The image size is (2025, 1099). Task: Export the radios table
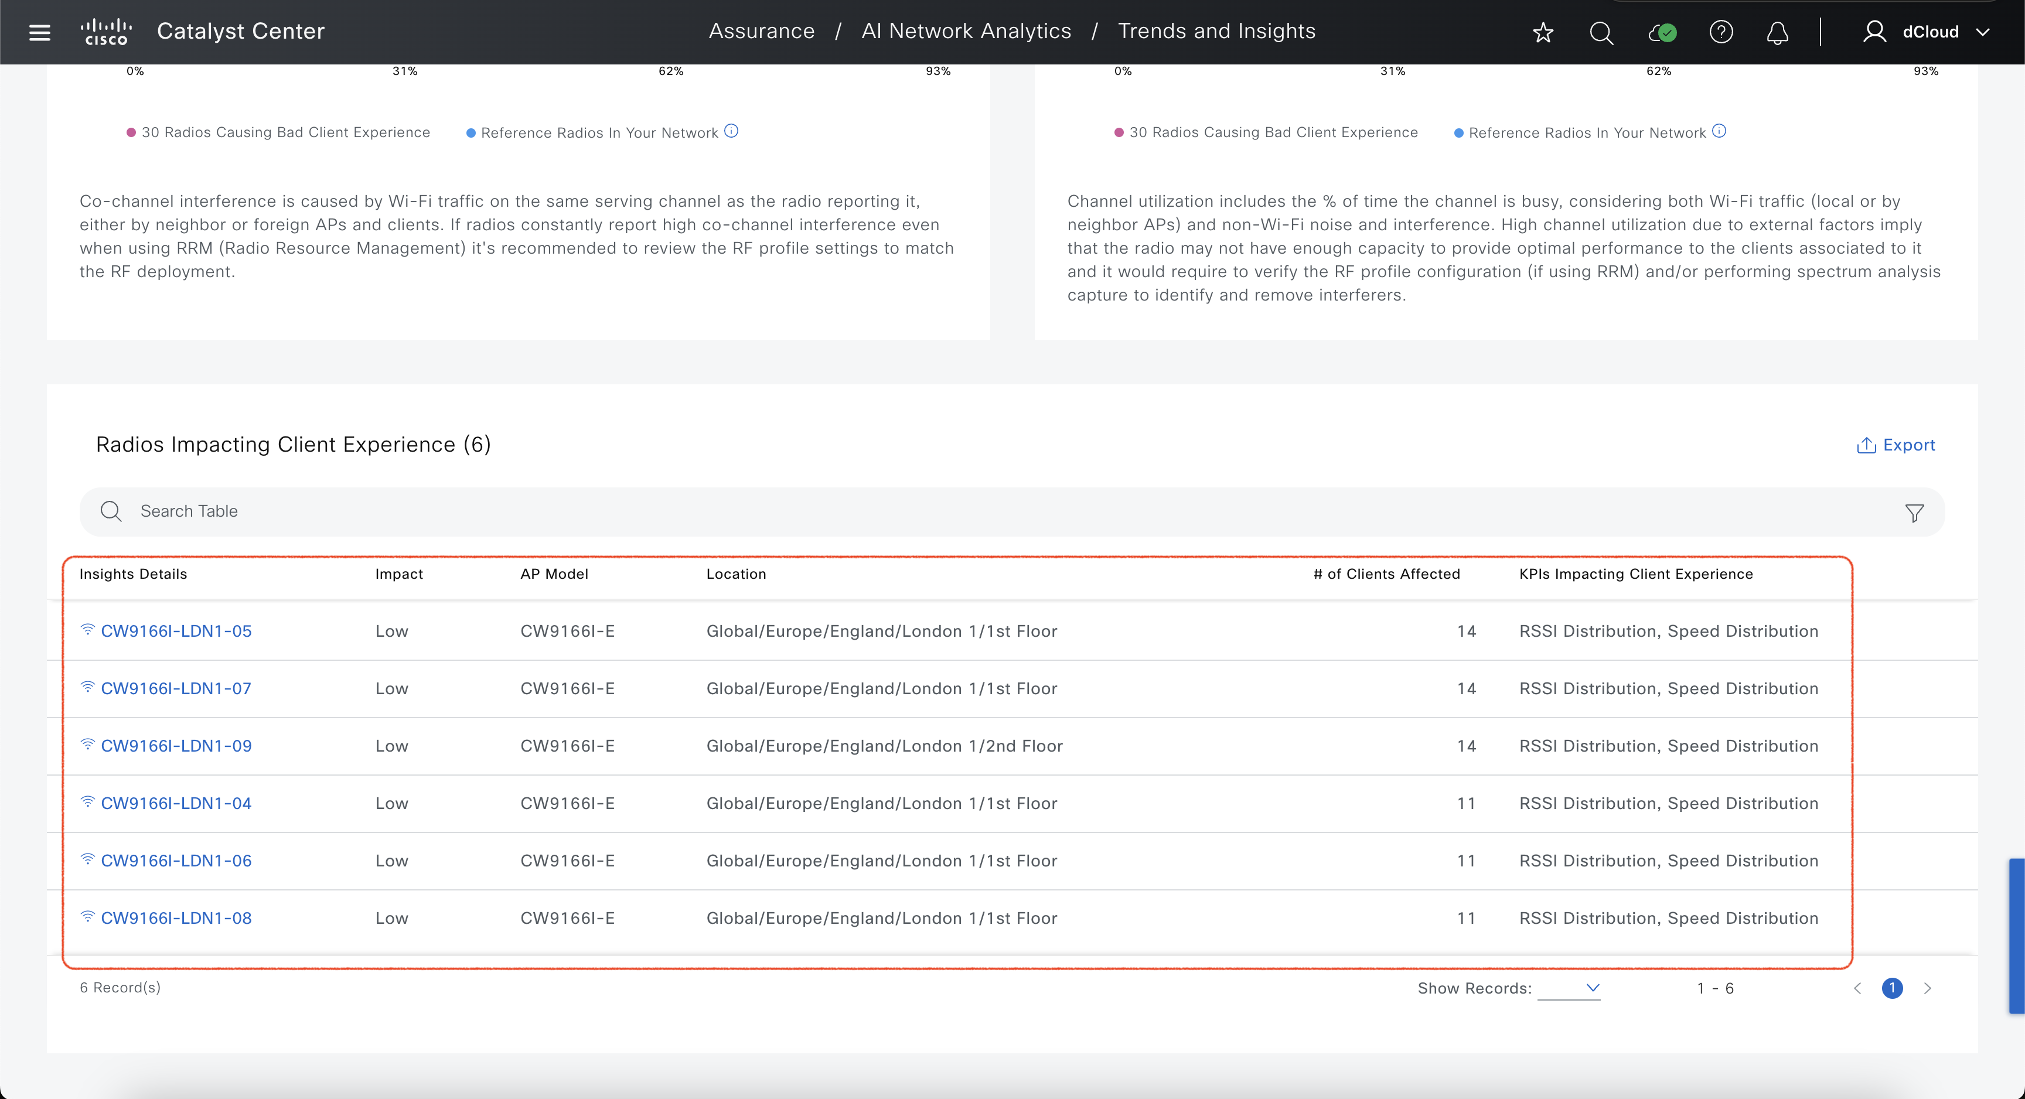click(1896, 445)
